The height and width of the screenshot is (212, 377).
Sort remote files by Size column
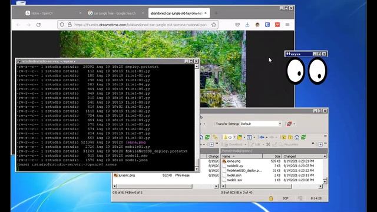click(x=272, y=156)
